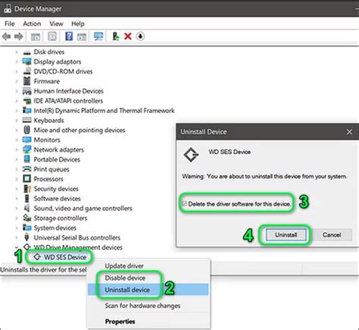Select IDE ATA/ATAPI controllers label

(68, 101)
